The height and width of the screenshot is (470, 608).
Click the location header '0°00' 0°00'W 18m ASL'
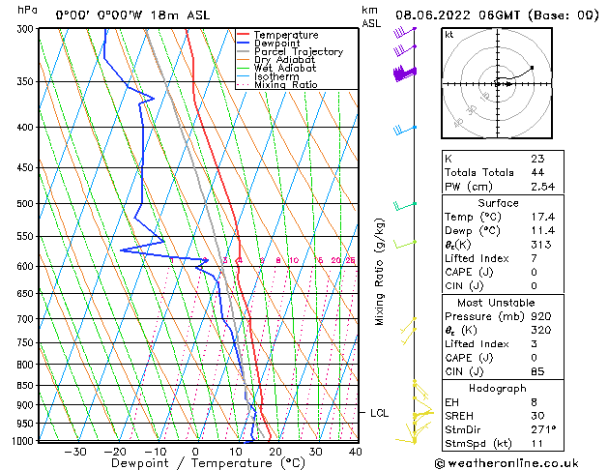coord(132,15)
